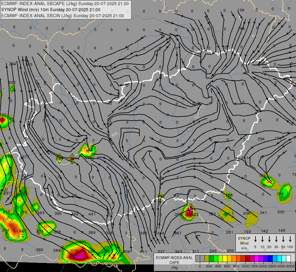This screenshot has width=296, height=272.
Task: Click the map value 240
Action: pos(12,82)
